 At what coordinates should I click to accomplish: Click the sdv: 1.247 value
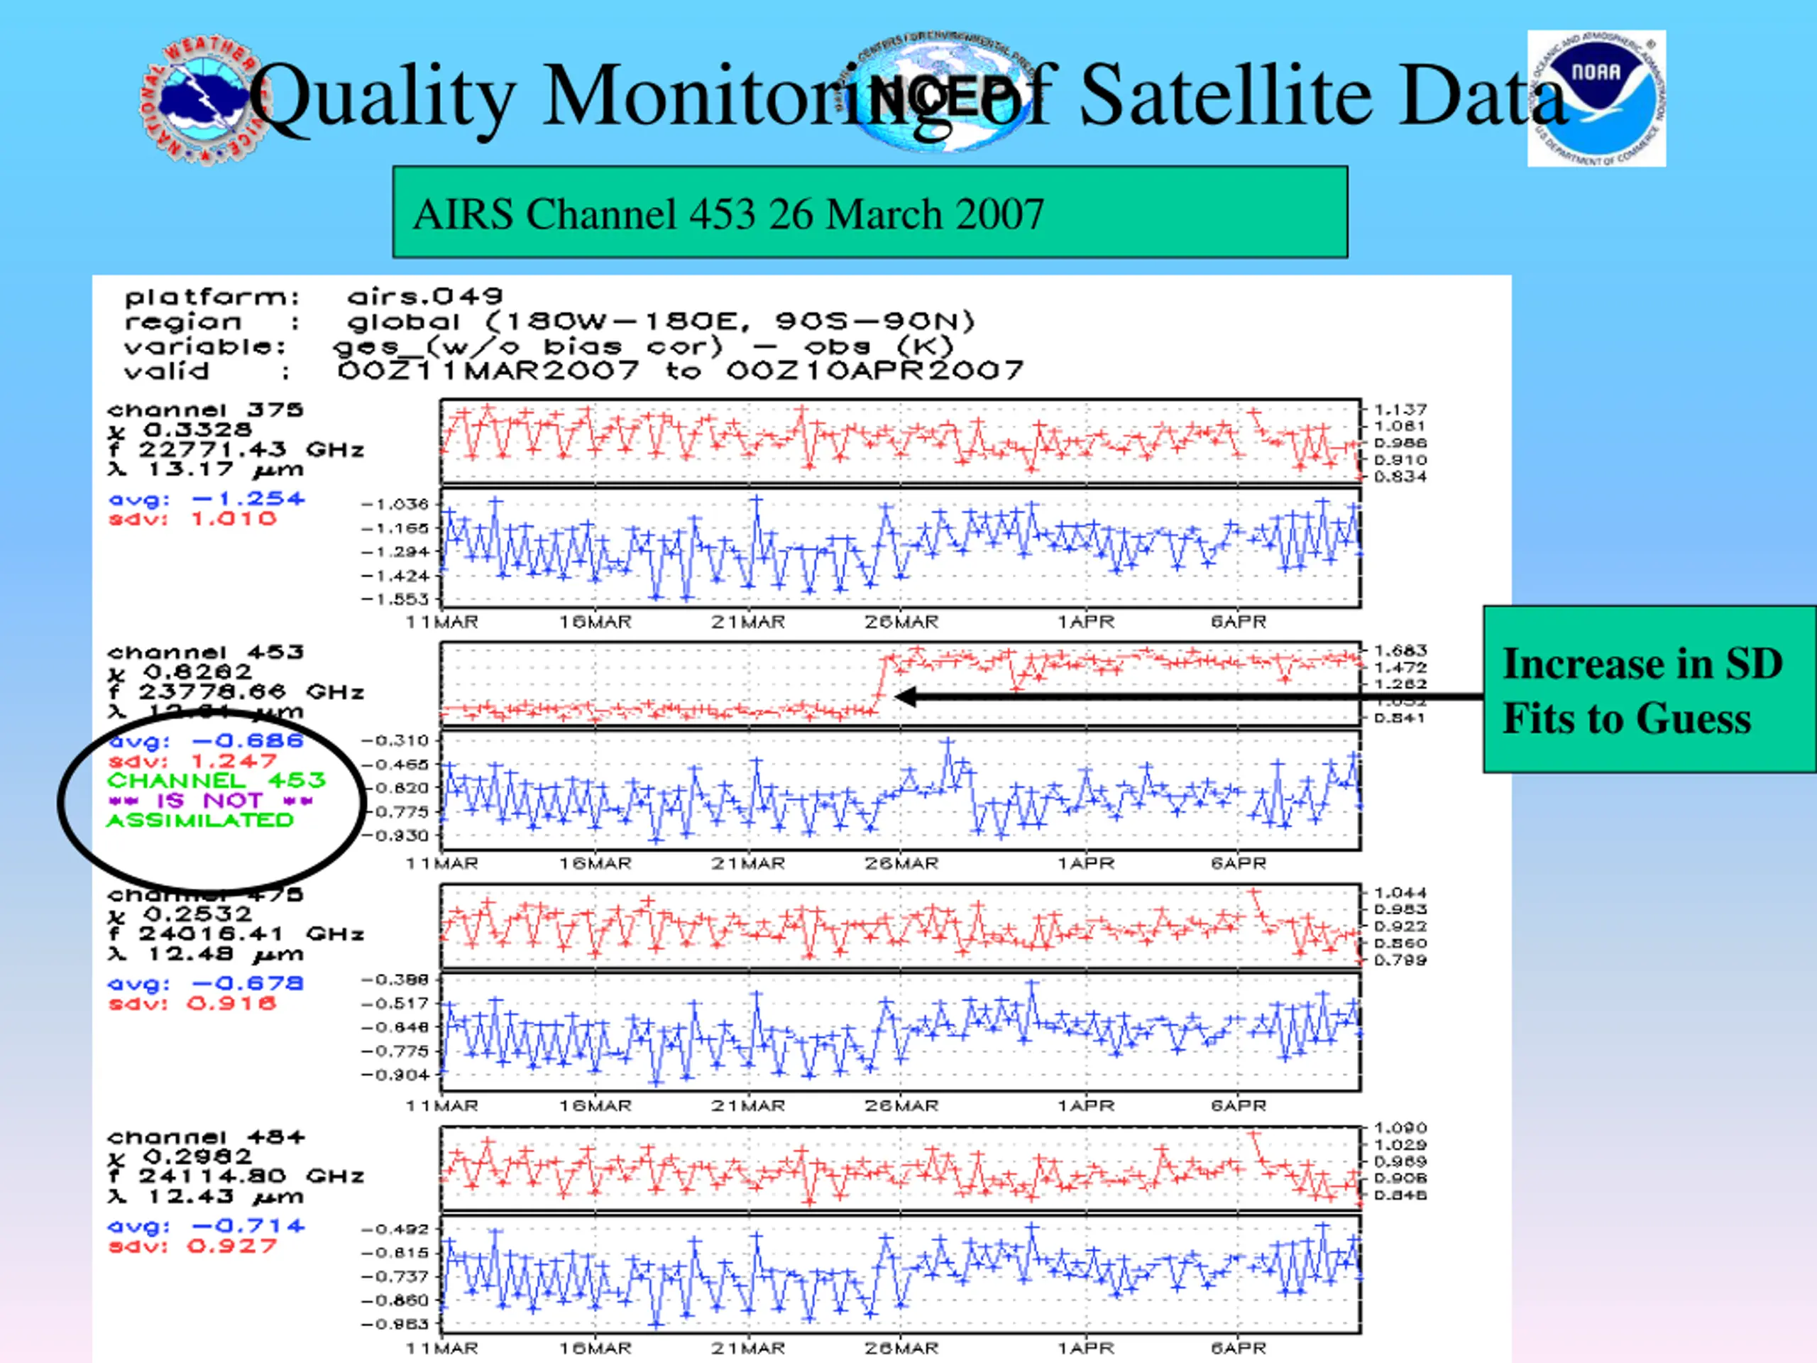click(x=192, y=761)
